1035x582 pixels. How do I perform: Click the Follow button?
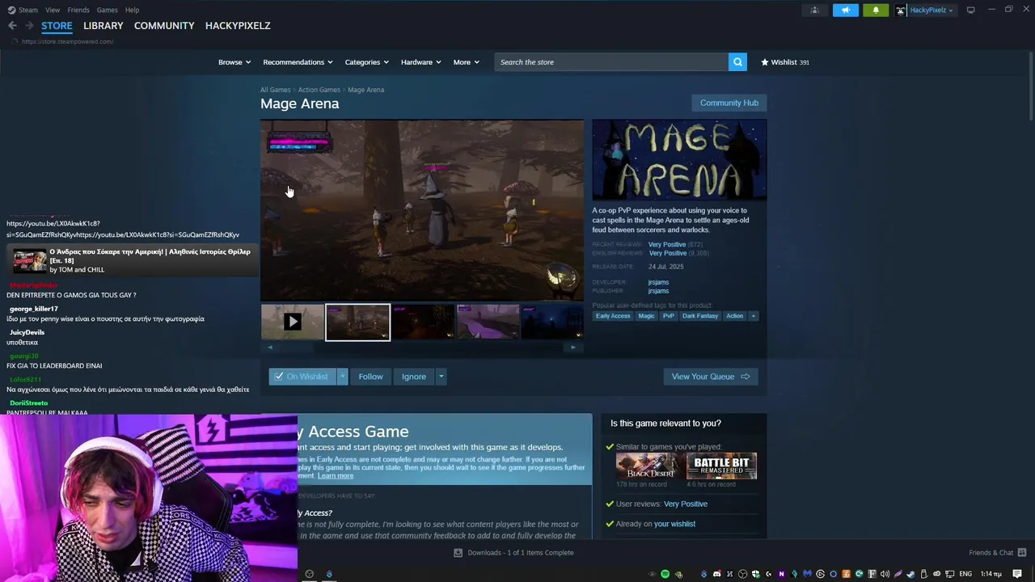point(370,377)
